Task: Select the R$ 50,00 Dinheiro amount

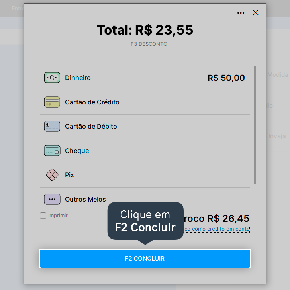Action: [x=226, y=78]
